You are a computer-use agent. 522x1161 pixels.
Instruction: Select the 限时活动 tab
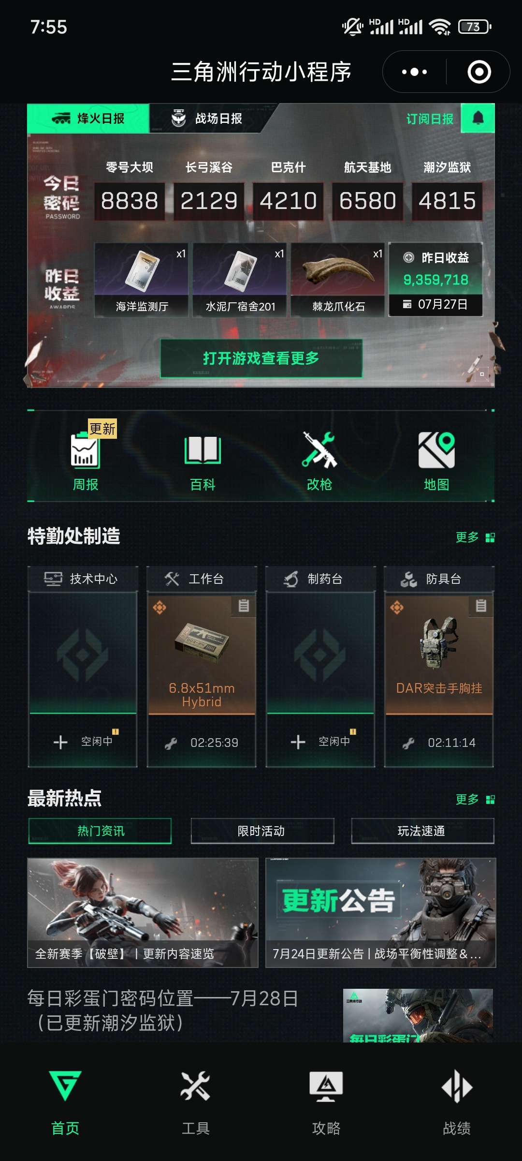262,831
